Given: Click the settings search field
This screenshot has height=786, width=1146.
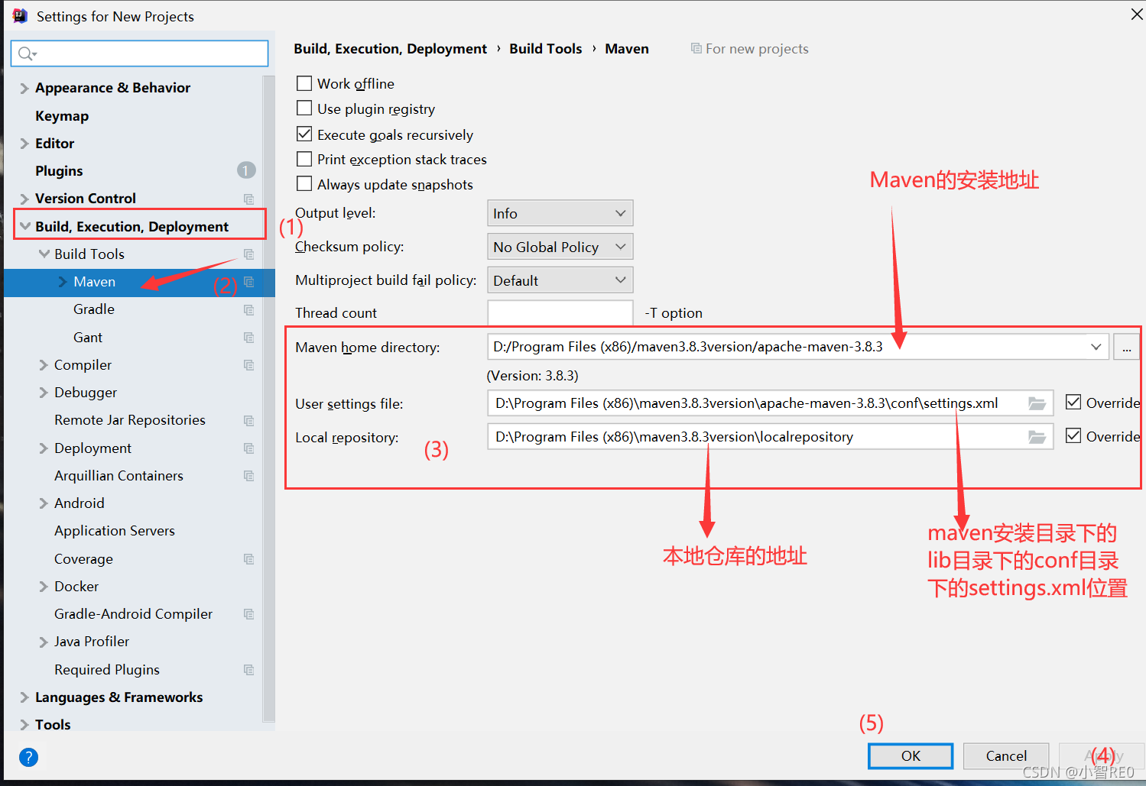Looking at the screenshot, I should tap(139, 53).
